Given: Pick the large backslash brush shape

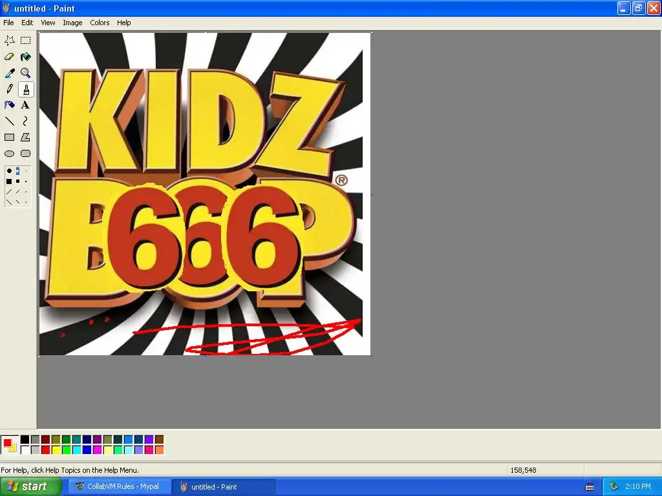Looking at the screenshot, I should (x=9, y=202).
